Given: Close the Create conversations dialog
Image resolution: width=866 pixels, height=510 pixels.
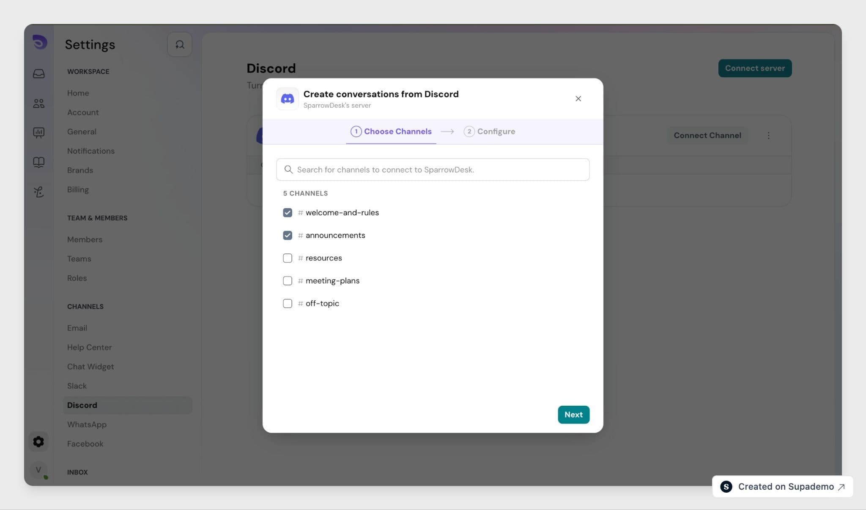Looking at the screenshot, I should click(578, 99).
